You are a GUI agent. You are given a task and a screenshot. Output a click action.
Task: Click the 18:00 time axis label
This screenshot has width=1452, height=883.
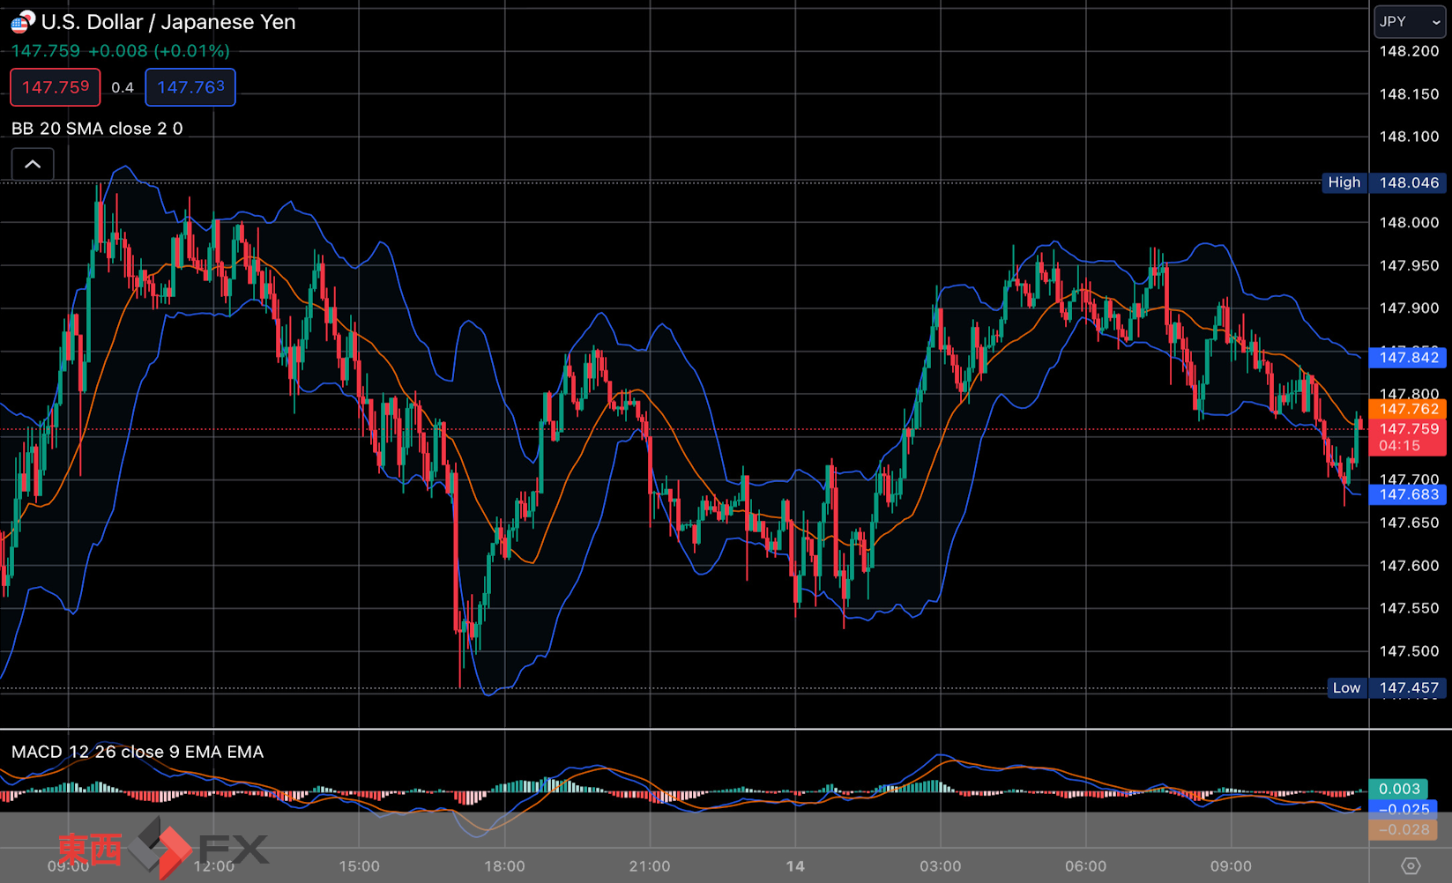pyautogui.click(x=504, y=866)
